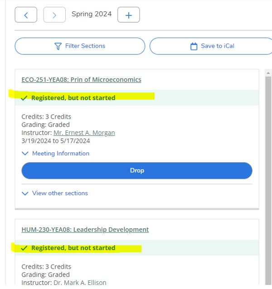Add a term with the plus button
This screenshot has height=289, width=272.
click(129, 15)
